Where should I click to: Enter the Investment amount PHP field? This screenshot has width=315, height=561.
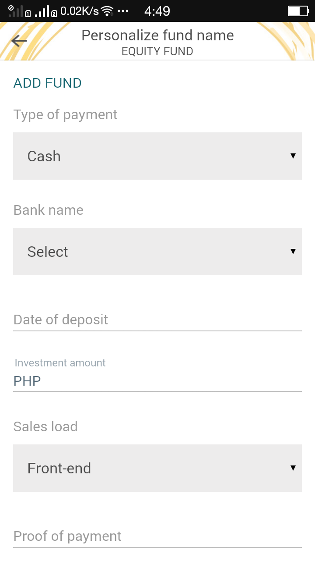[157, 381]
